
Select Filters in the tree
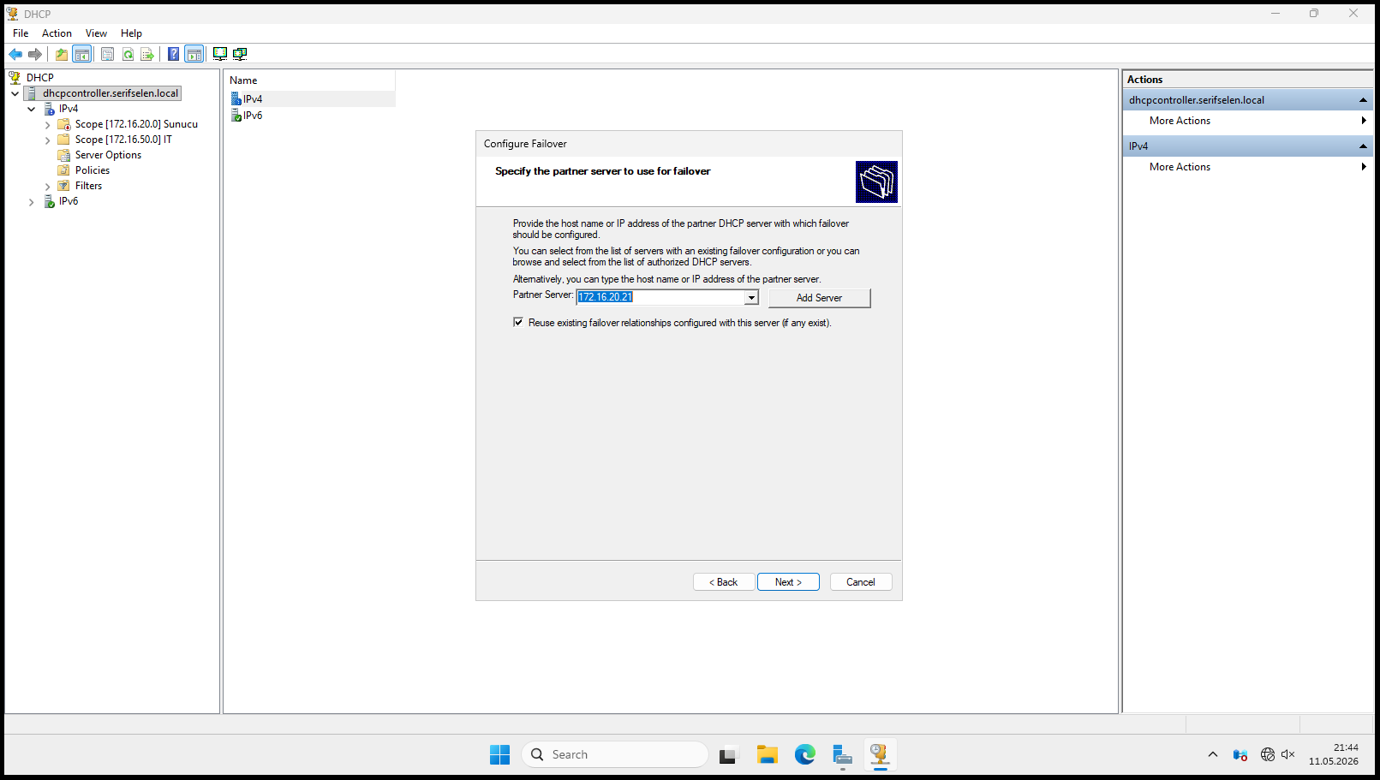pos(88,186)
